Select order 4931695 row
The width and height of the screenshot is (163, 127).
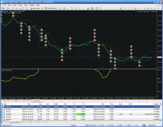coord(81,109)
